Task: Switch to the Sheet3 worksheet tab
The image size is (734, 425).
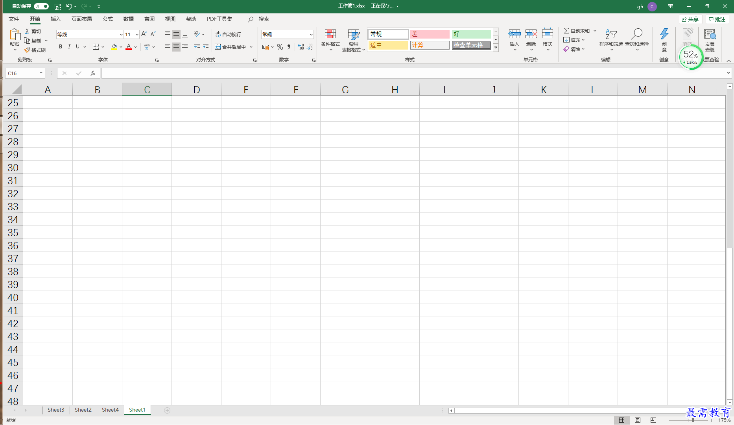Action: (56, 410)
